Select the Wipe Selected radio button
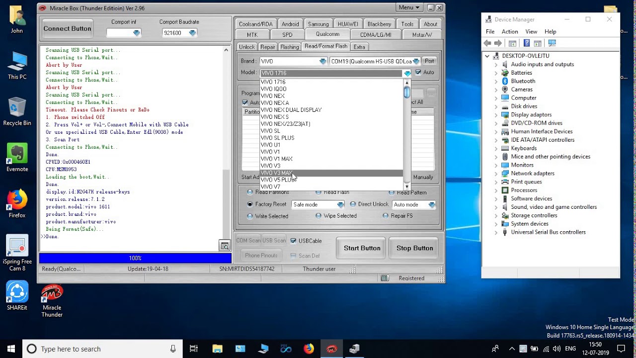The height and width of the screenshot is (358, 636). (x=318, y=216)
